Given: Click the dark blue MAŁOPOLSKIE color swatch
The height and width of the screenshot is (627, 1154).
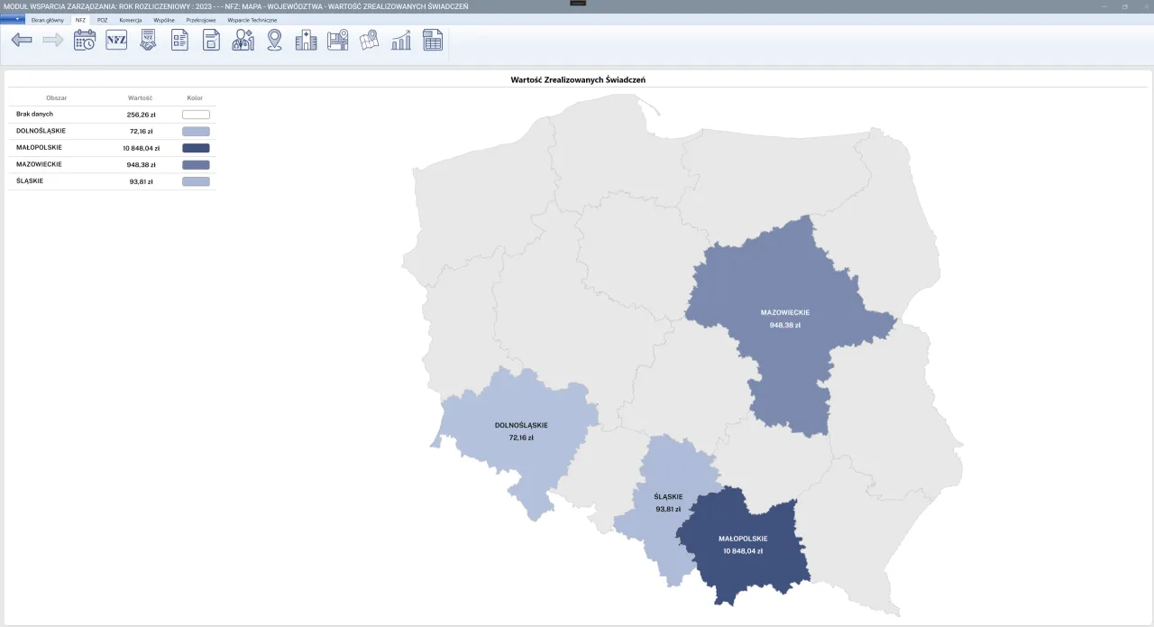Looking at the screenshot, I should pyautogui.click(x=196, y=147).
